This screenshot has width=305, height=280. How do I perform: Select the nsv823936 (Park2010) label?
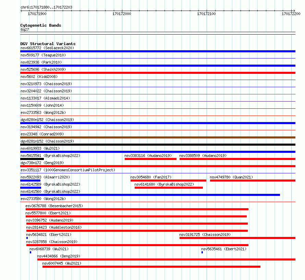[x=41, y=62]
